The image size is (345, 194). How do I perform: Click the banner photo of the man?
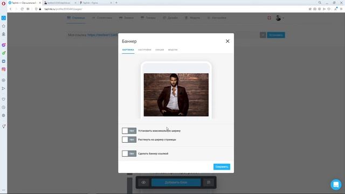click(x=176, y=95)
